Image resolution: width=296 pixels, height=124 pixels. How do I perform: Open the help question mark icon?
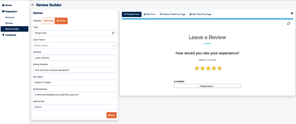292,13
